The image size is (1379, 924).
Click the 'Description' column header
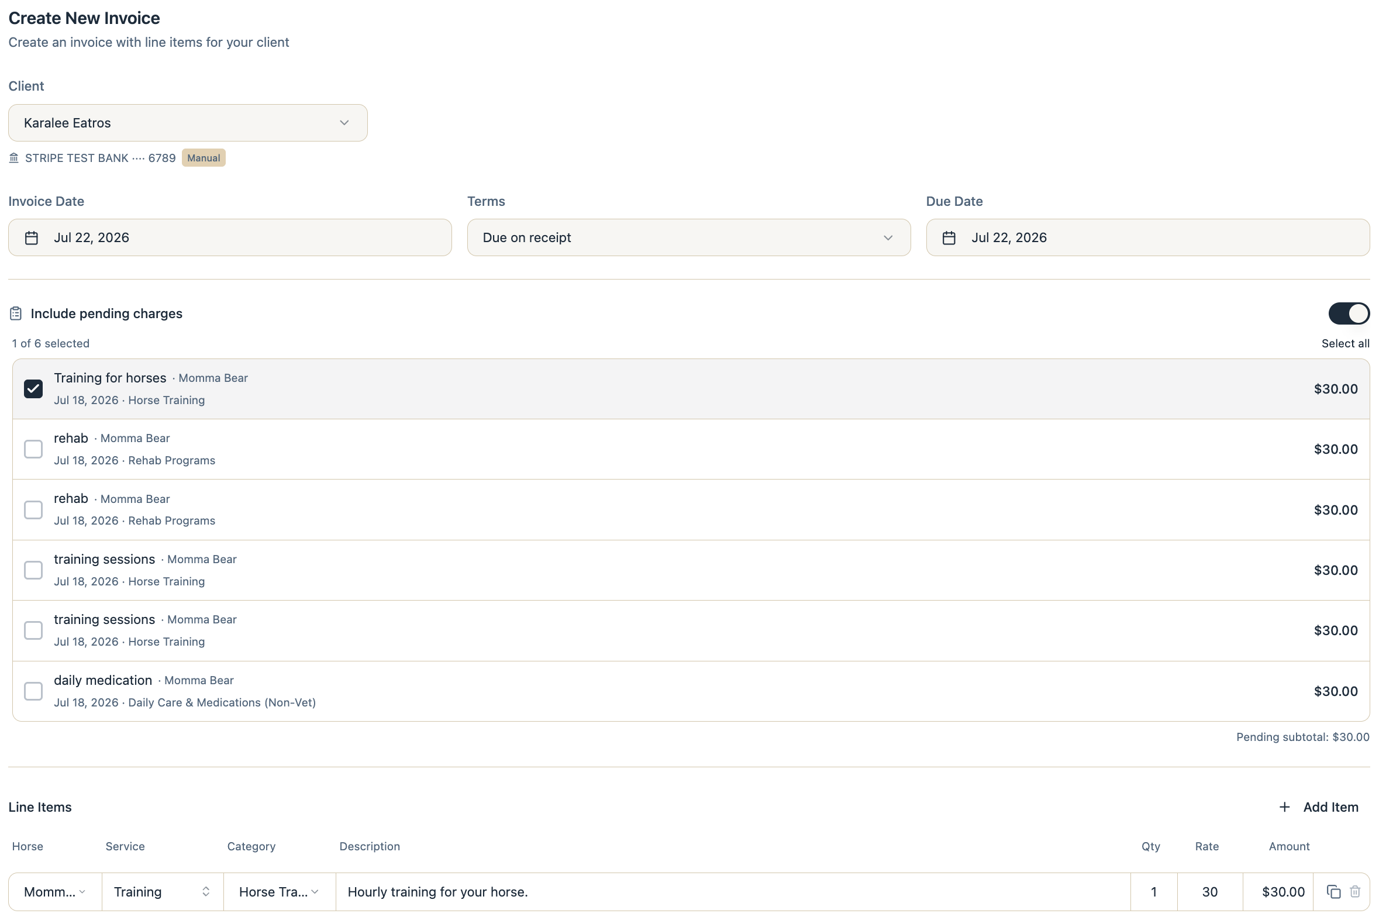click(370, 846)
